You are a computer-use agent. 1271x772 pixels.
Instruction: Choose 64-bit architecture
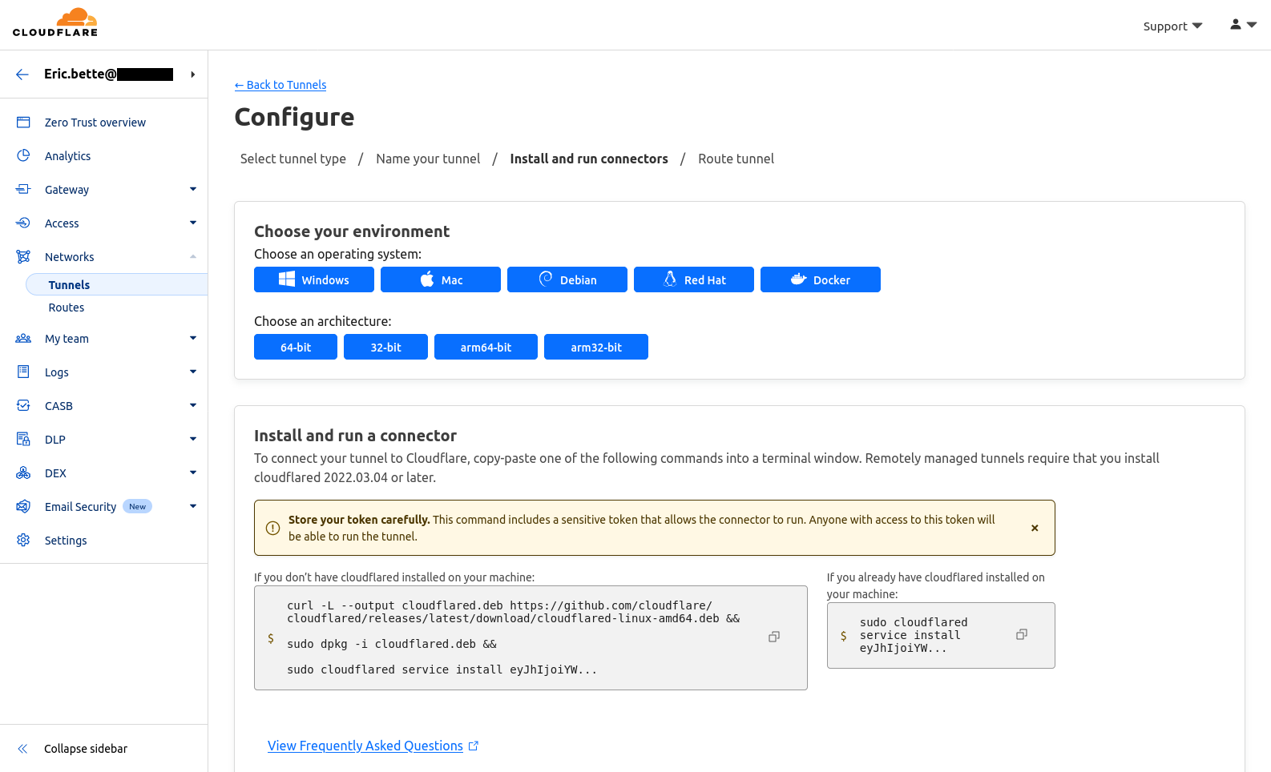point(296,347)
